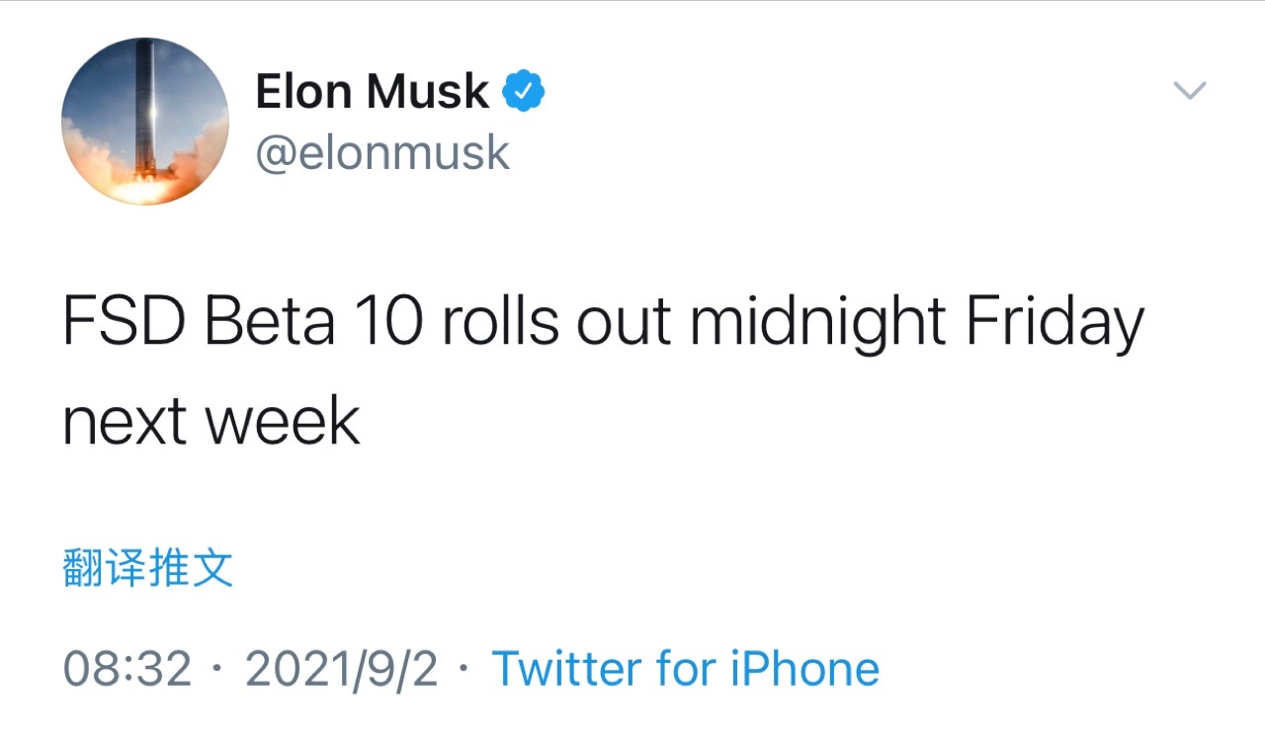Screen dimensions: 1265x740
Task: Click the "Elon Musk" display name
Action: click(x=372, y=92)
